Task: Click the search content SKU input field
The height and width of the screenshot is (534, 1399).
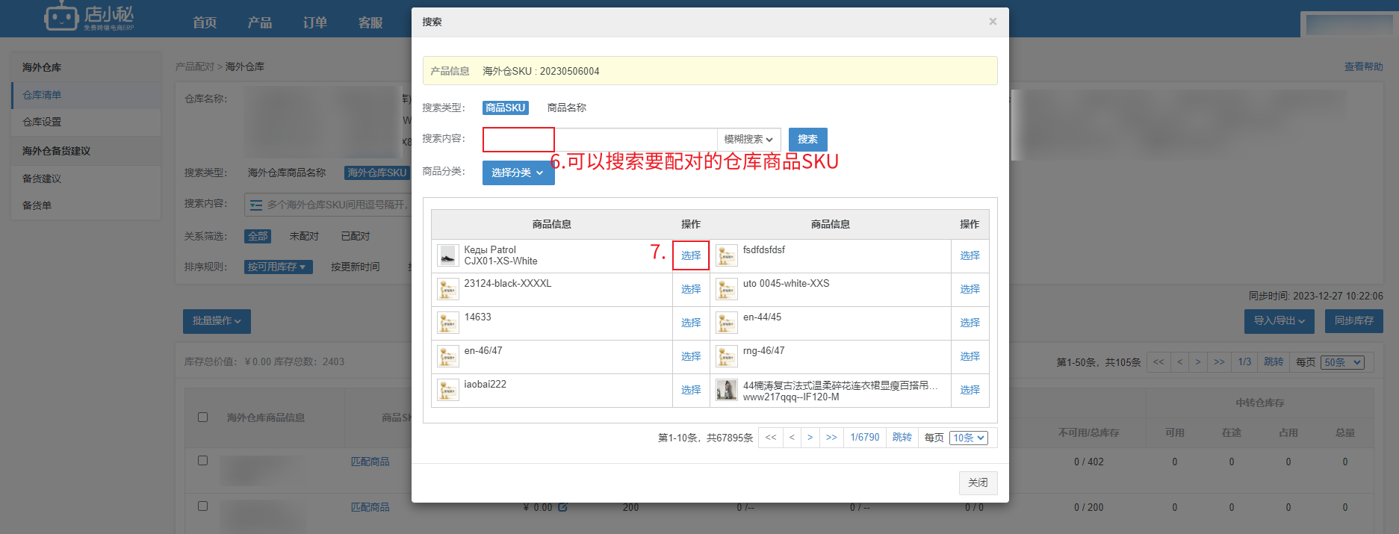Action: pyautogui.click(x=598, y=140)
